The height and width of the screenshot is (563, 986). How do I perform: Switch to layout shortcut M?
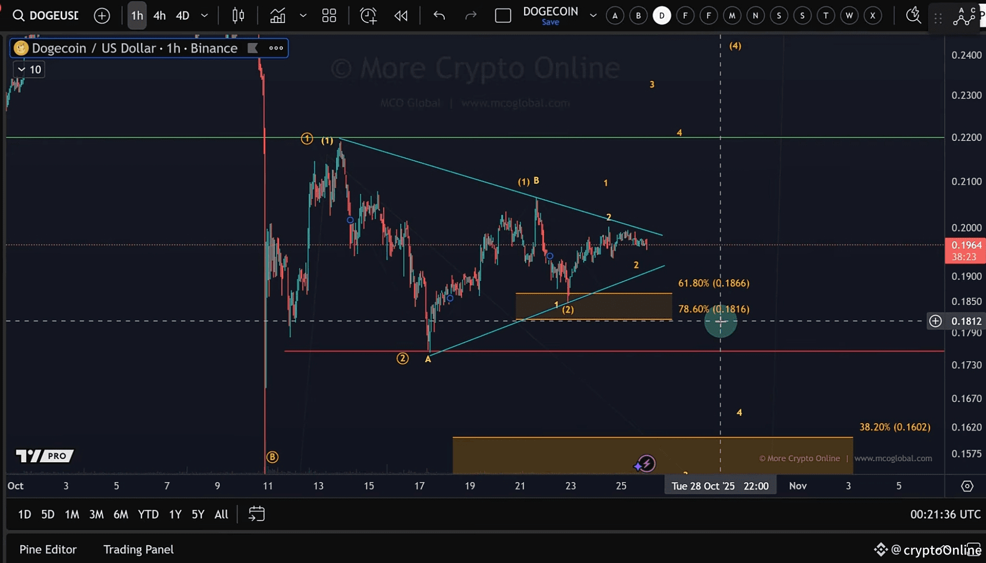732,16
